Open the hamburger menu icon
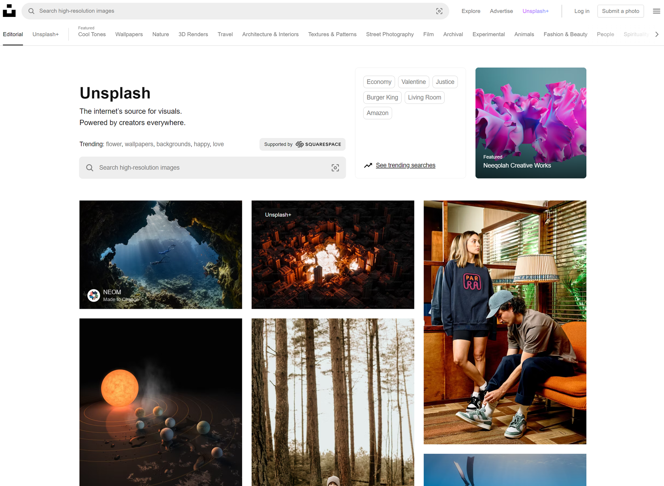 click(x=656, y=11)
